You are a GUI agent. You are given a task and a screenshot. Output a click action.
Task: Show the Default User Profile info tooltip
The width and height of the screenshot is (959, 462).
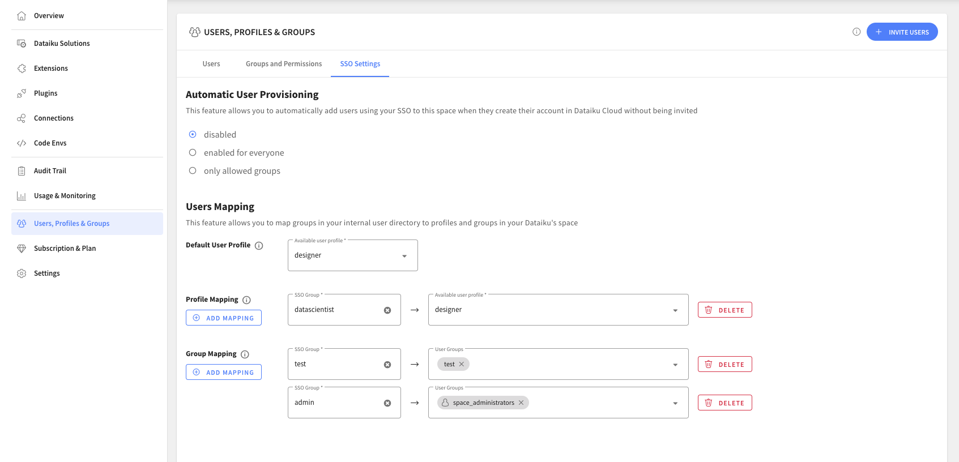click(x=259, y=246)
